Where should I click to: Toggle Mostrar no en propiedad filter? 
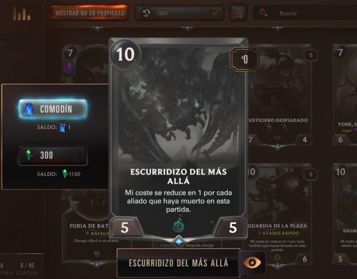(89, 13)
